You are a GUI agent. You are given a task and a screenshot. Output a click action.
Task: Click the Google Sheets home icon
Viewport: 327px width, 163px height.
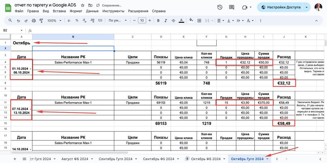[x=8, y=8]
